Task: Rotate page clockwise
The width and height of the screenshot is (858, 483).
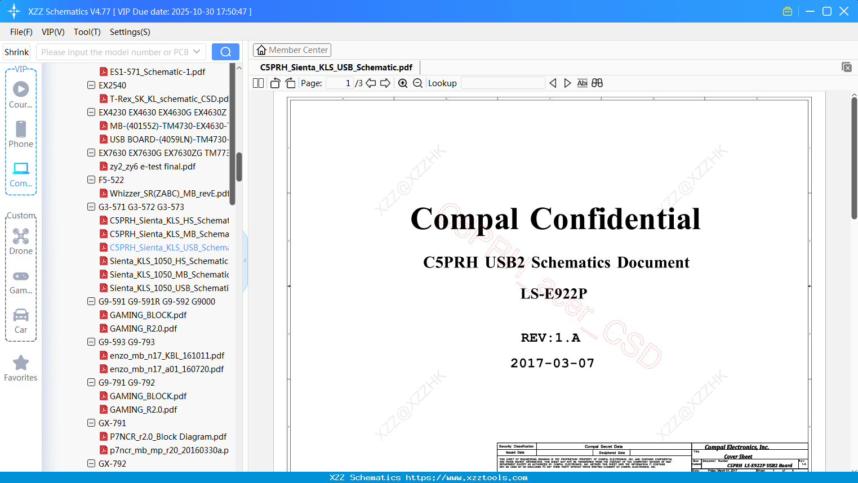Action: tap(290, 83)
